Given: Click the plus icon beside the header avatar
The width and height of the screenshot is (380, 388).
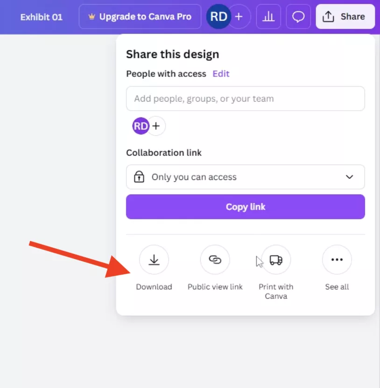Looking at the screenshot, I should coord(239,17).
